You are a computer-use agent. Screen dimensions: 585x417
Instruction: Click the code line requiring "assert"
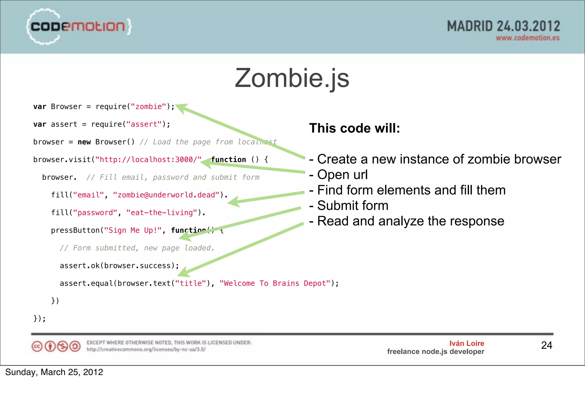pyautogui.click(x=102, y=124)
